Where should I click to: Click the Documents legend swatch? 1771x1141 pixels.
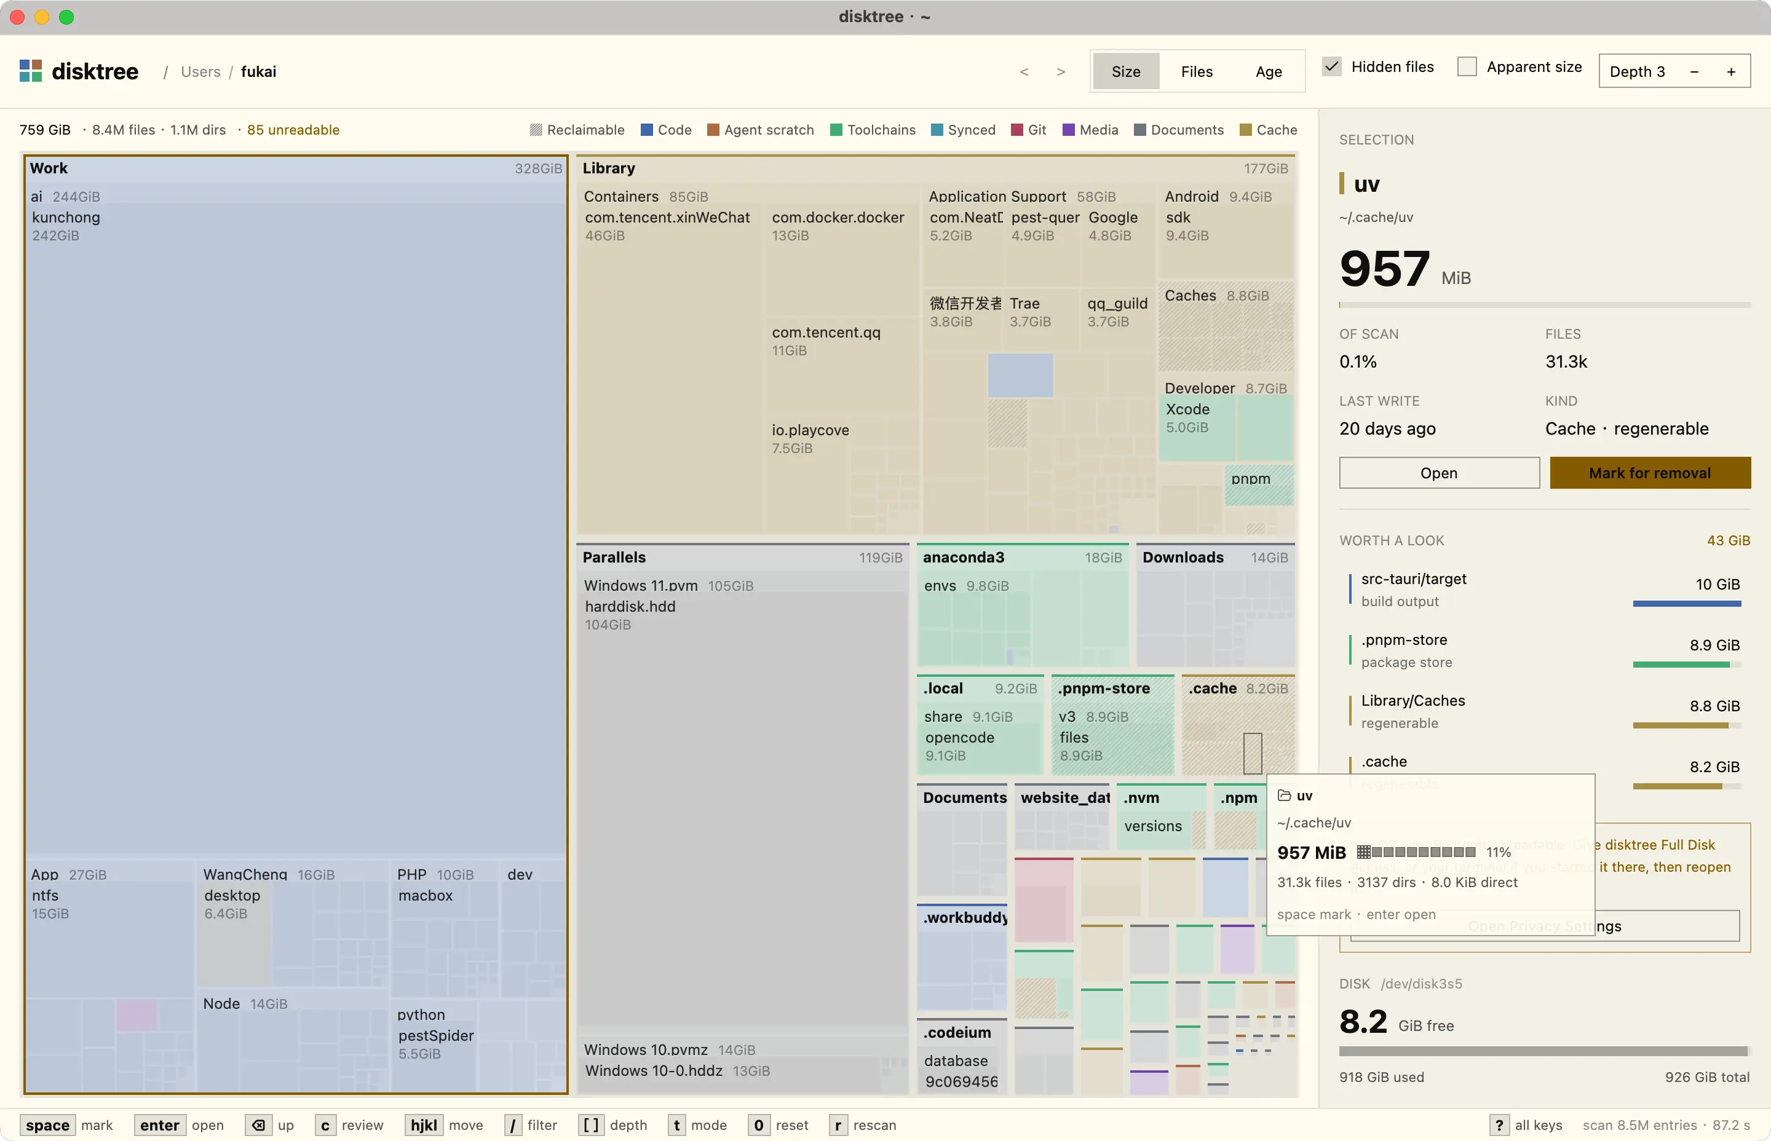click(x=1141, y=130)
